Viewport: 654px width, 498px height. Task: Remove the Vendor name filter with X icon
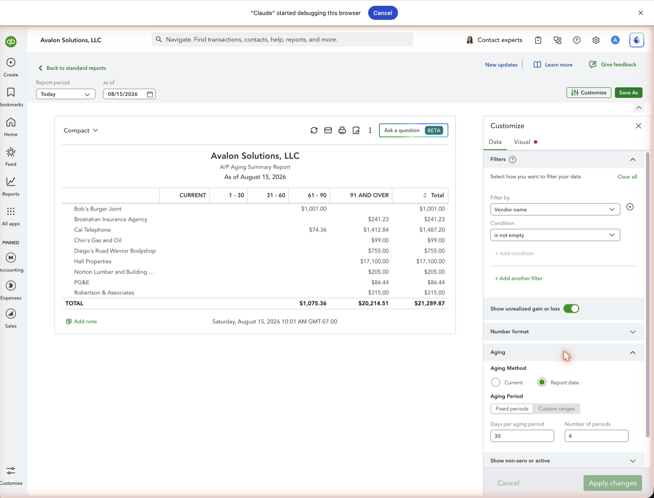tap(630, 207)
